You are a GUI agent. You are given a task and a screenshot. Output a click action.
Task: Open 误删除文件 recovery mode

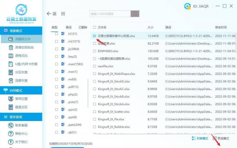(22, 39)
